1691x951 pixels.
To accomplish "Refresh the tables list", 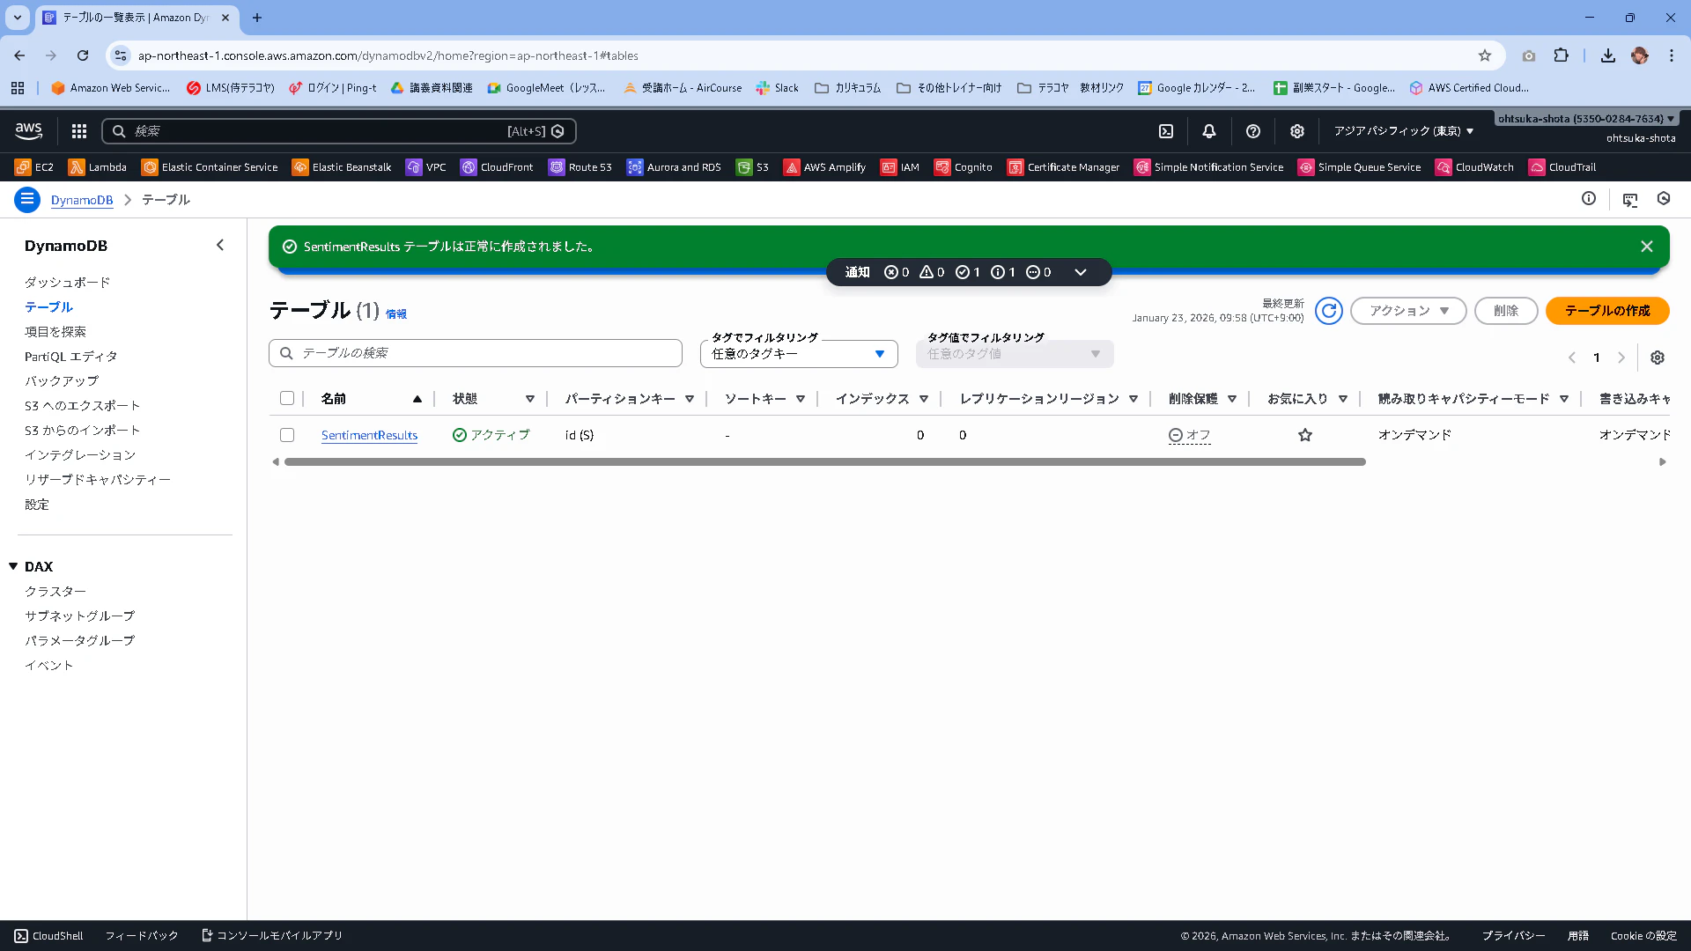I will point(1329,311).
